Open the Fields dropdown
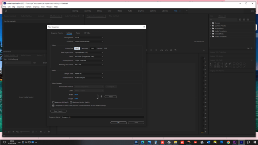This screenshot has width=258, height=145. coord(89,56)
